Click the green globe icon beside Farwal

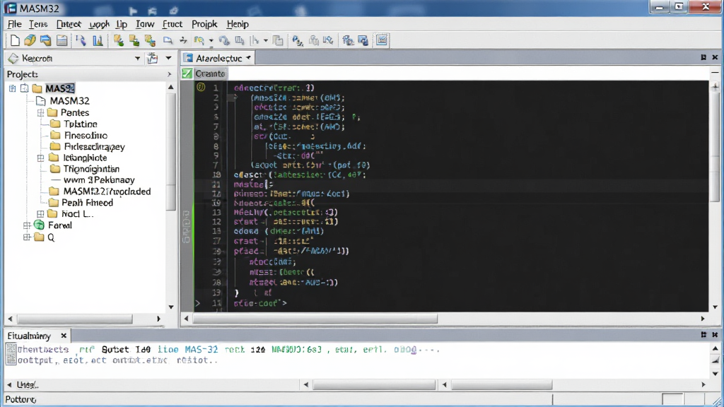point(40,225)
